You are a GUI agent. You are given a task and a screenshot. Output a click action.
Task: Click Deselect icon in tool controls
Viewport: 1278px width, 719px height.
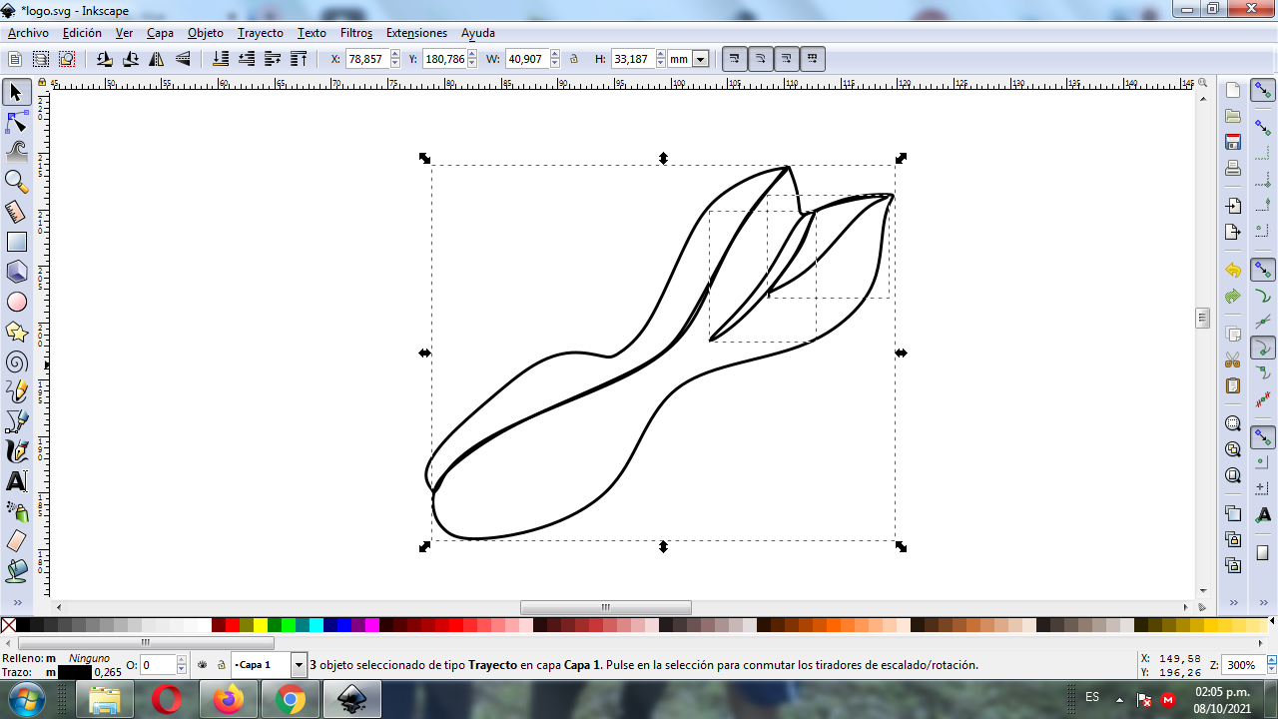67,60
